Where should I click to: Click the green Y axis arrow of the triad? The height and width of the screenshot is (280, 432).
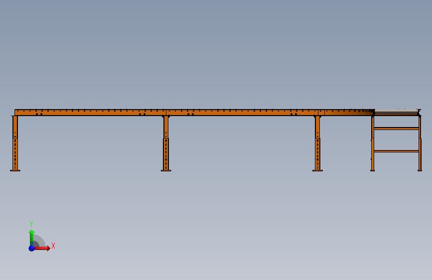[31, 237]
